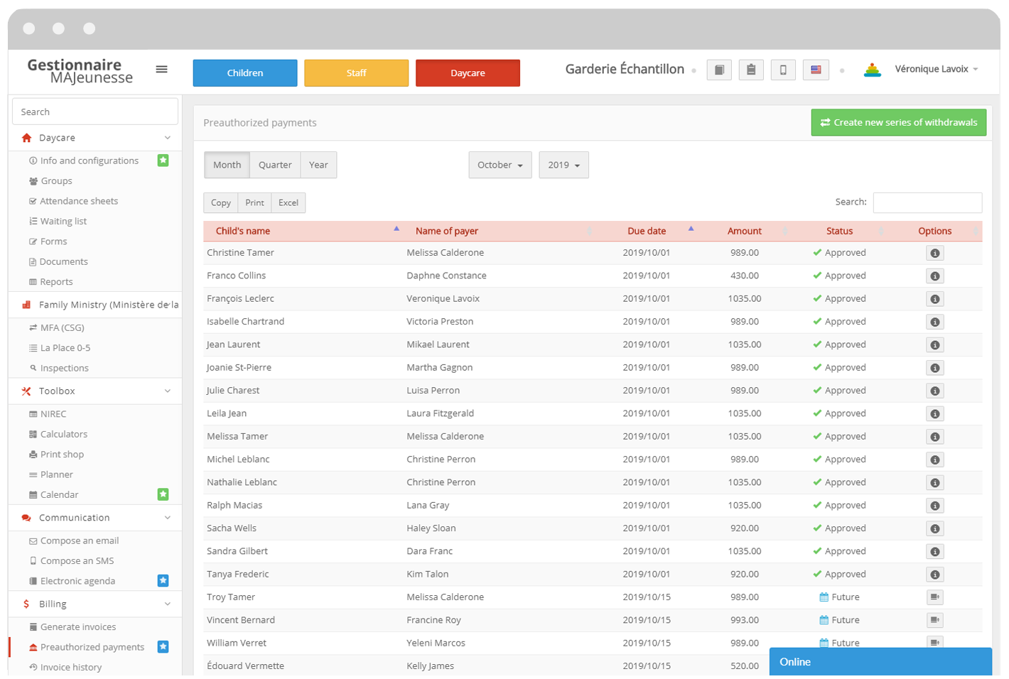Click the mobile phone icon in the header
The width and height of the screenshot is (1009, 679).
click(x=783, y=70)
